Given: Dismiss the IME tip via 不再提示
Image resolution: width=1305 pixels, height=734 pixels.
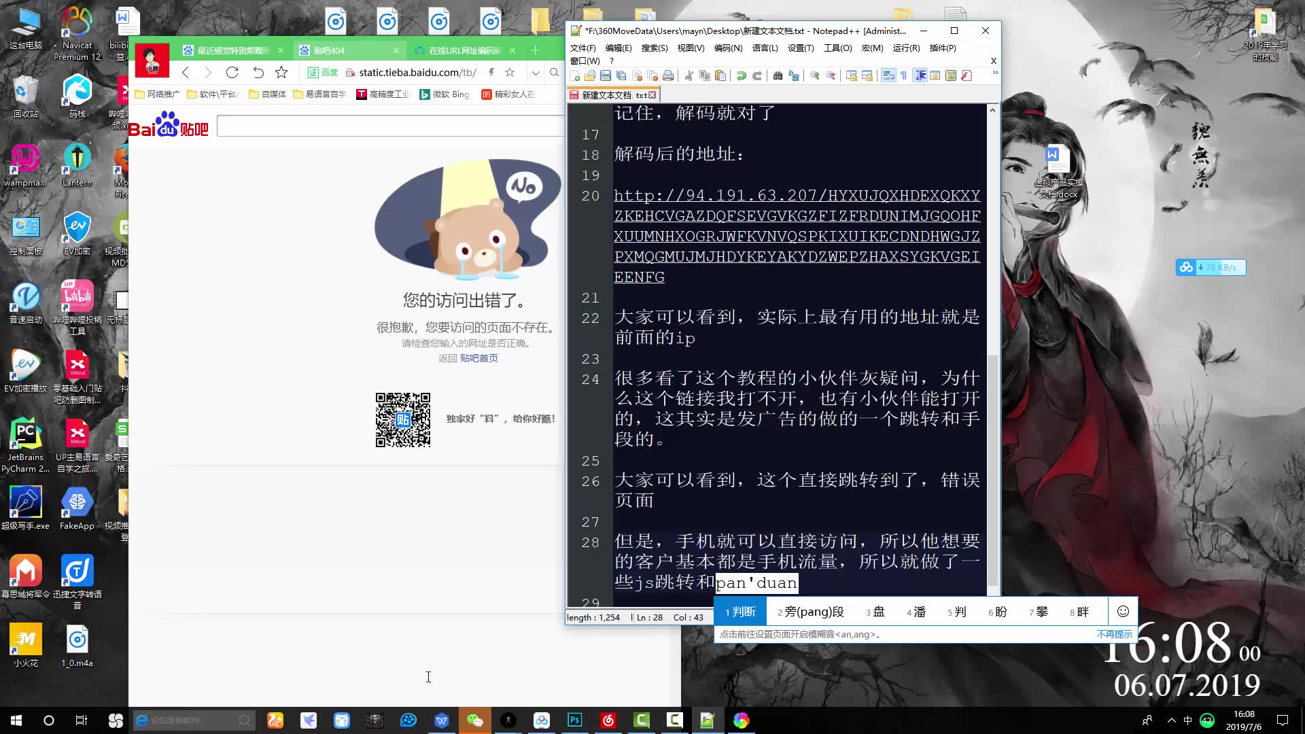Looking at the screenshot, I should point(1114,633).
